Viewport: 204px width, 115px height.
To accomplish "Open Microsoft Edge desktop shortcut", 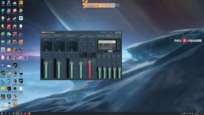I will coord(3,82).
